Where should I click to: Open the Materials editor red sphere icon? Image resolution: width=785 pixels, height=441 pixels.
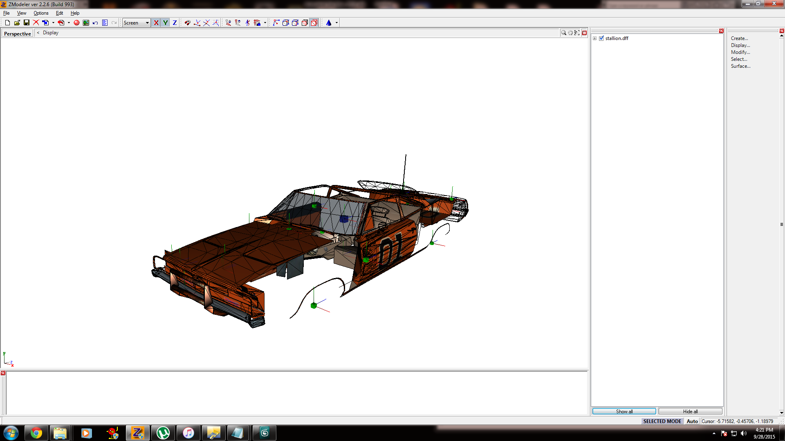(76, 23)
